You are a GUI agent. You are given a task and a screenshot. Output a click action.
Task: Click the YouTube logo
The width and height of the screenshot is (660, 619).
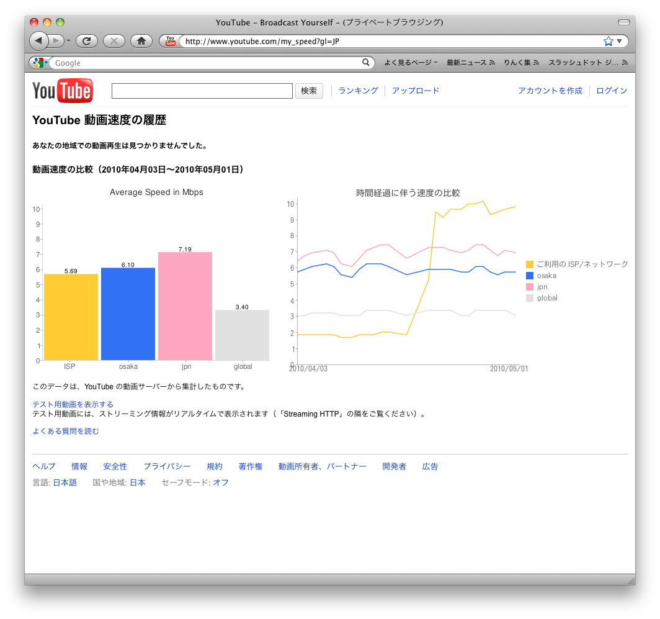click(x=63, y=91)
